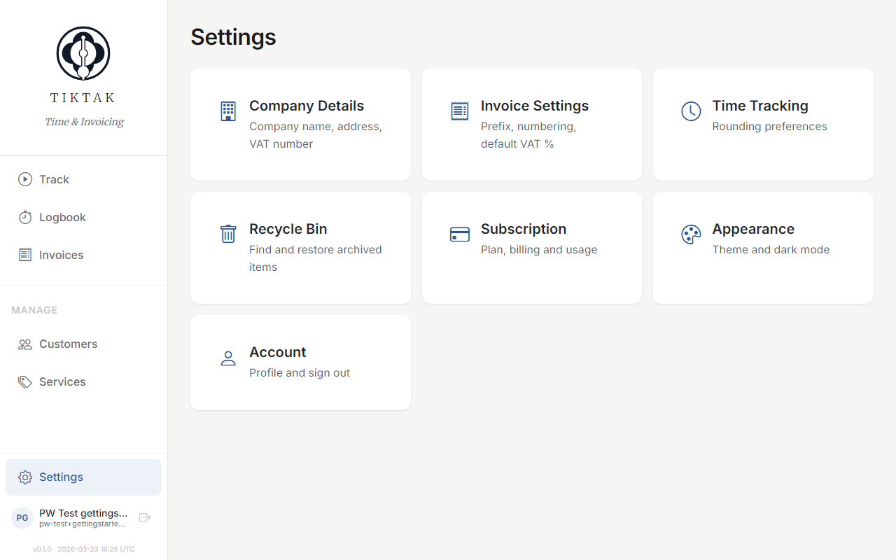Screen dimensions: 896x560
Task: Click the Invoice Settings receipt icon
Action: point(459,111)
